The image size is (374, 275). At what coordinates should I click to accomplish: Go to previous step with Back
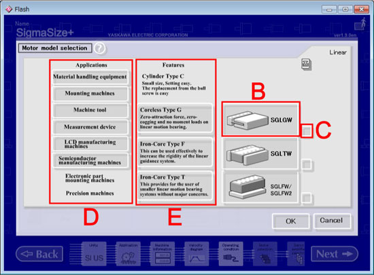(x=39, y=254)
